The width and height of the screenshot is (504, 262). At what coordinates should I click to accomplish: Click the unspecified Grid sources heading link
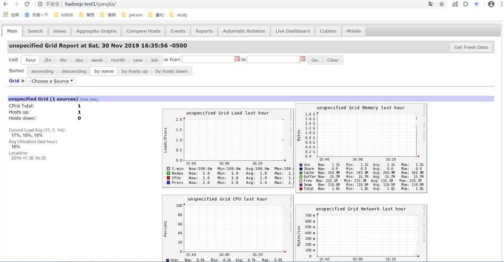43,99
